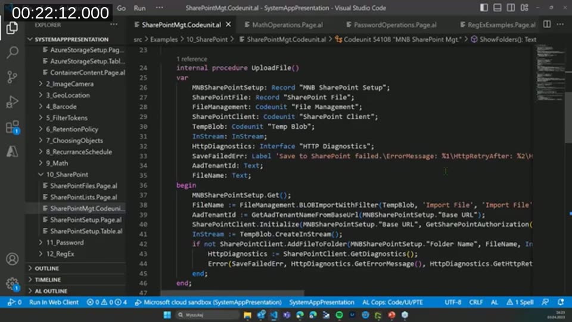Viewport: 572px width, 322px height.
Task: Open editor more actions ellipsis
Action: tap(560, 24)
